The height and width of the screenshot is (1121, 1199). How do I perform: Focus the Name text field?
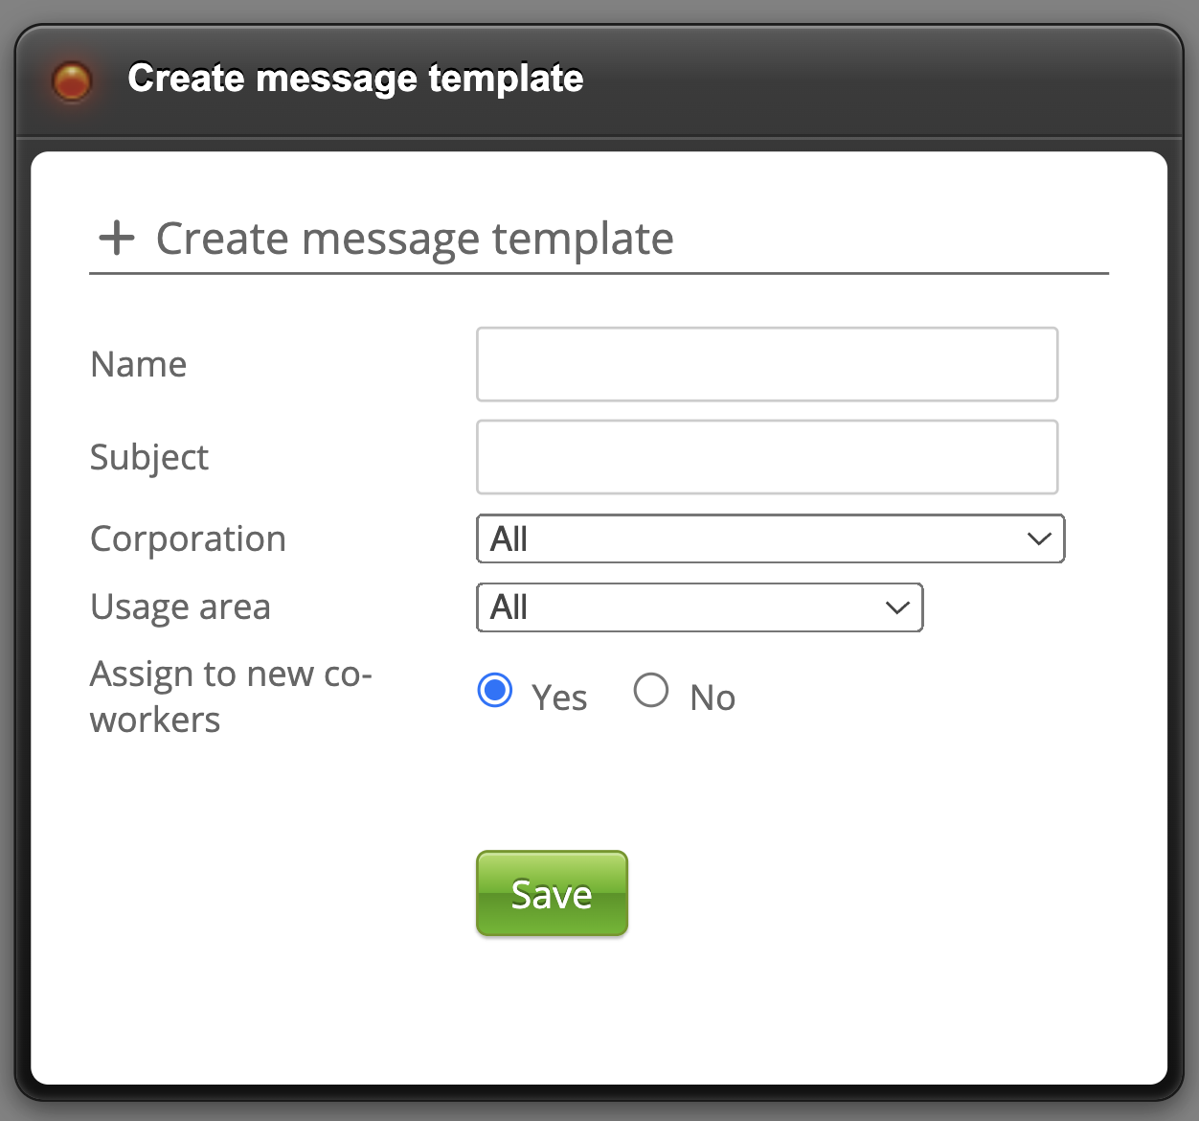pyautogui.click(x=766, y=364)
